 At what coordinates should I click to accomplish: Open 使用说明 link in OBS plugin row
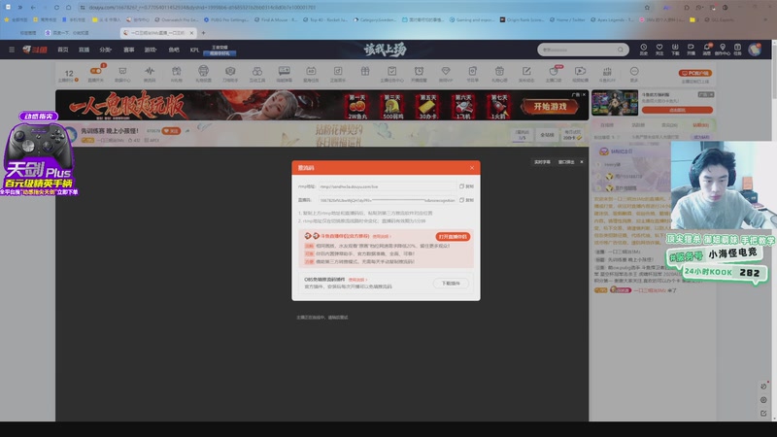[x=357, y=280]
